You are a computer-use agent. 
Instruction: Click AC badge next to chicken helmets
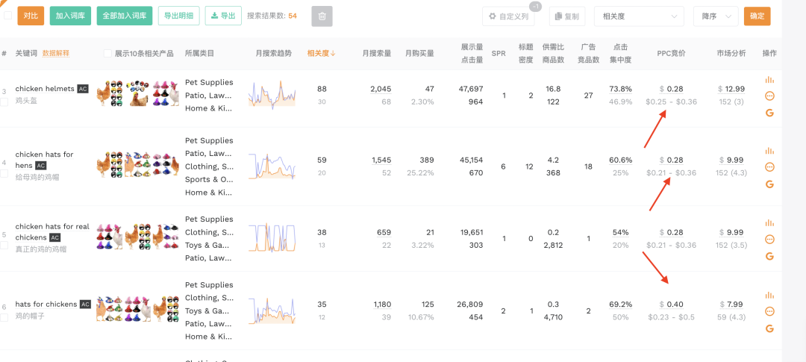coord(83,89)
